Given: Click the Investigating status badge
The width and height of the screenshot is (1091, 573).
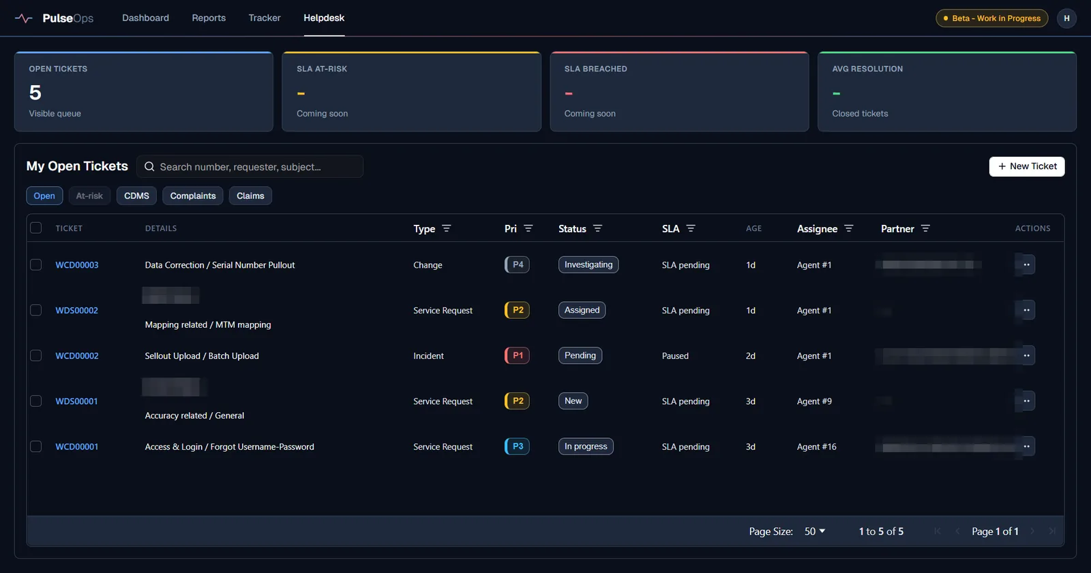Looking at the screenshot, I should click(588, 264).
